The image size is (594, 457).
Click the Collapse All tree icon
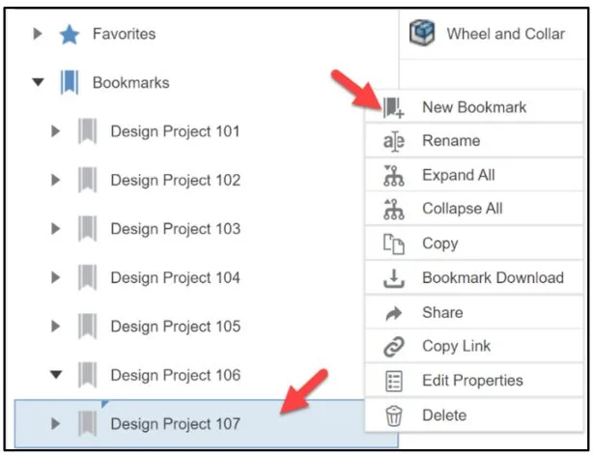(393, 210)
